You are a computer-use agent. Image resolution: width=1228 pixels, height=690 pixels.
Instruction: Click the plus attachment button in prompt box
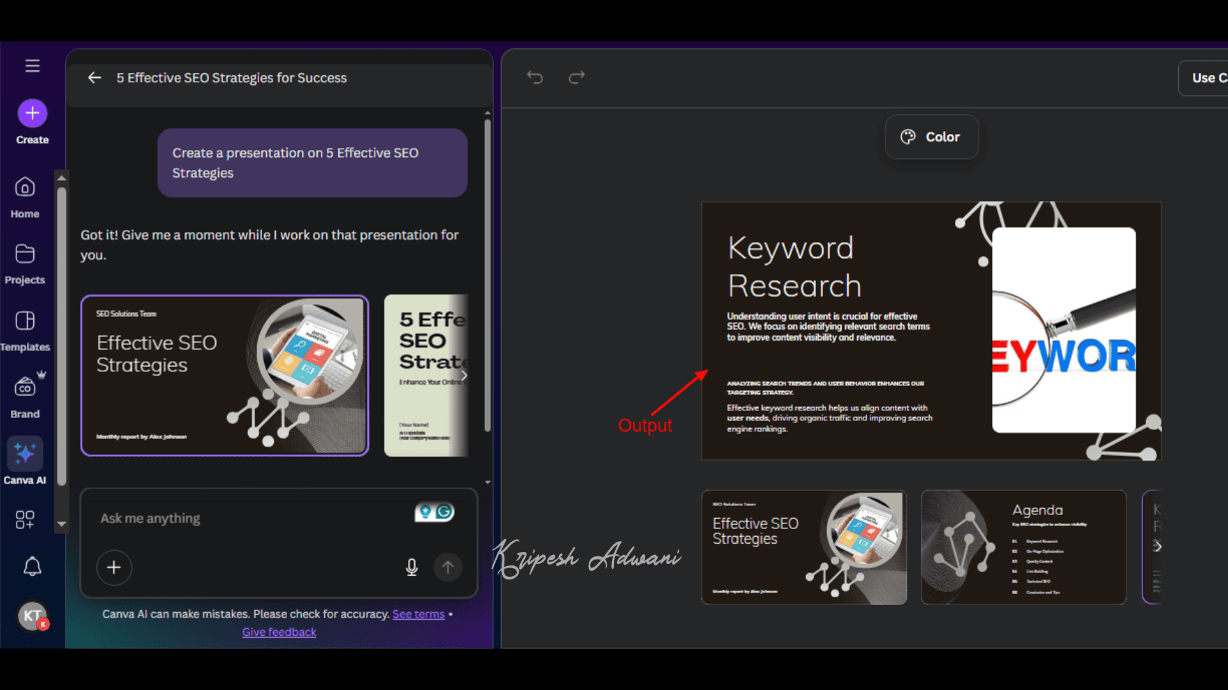pos(114,567)
